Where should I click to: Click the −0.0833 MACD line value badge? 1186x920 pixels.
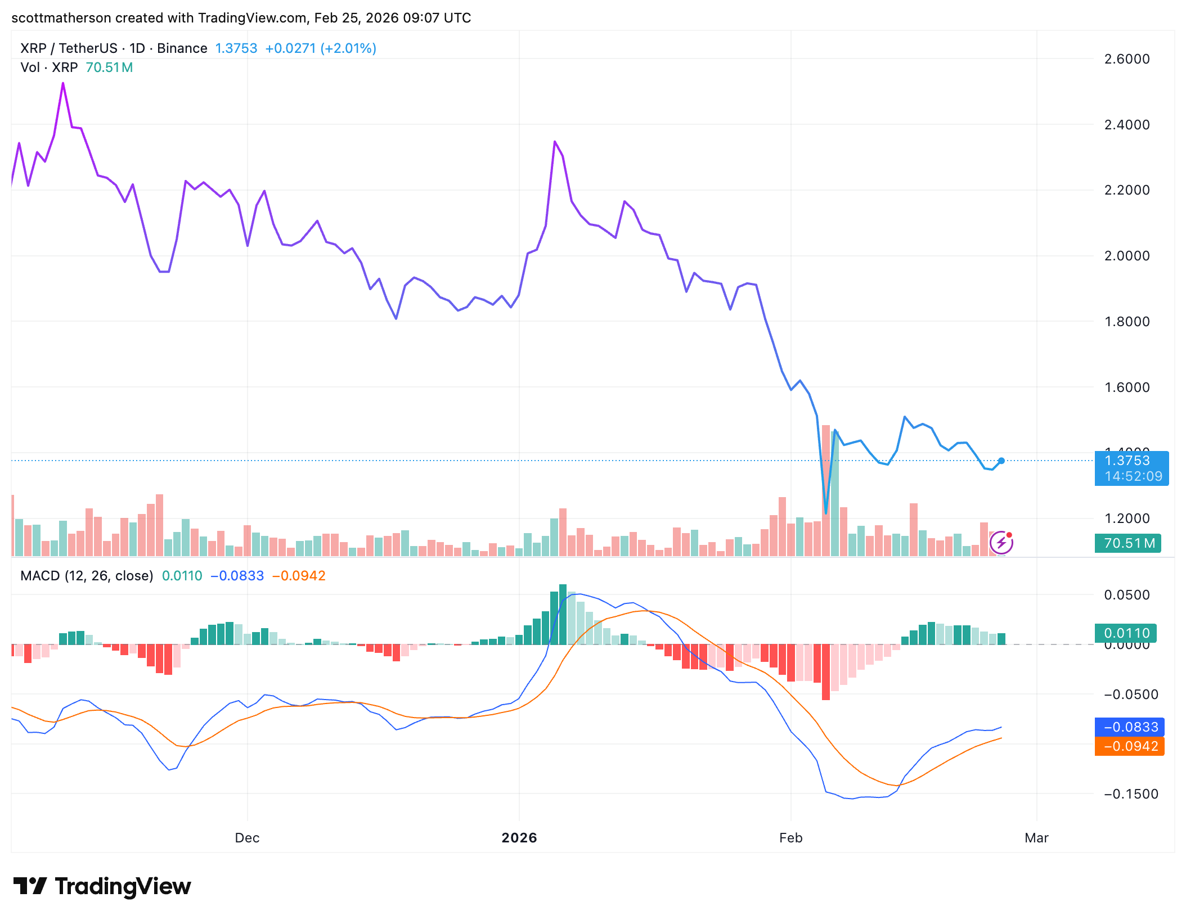pos(1129,727)
